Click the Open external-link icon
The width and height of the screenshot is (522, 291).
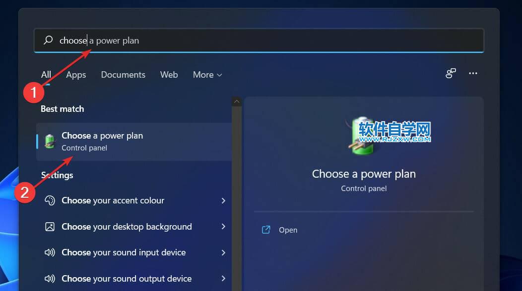pos(266,230)
